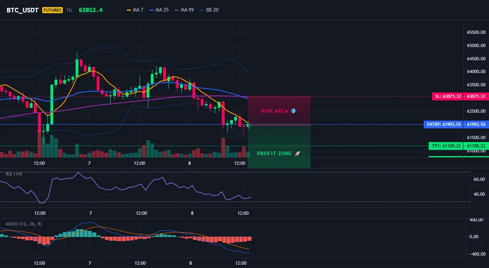Click the PROFIT ZONE text
The height and width of the screenshot is (268, 489).
tap(274, 154)
